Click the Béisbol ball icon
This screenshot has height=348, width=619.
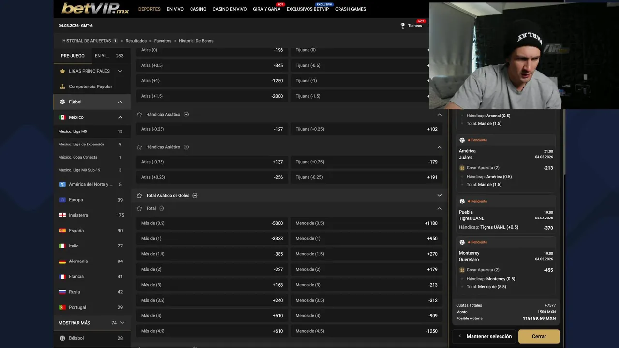tap(62, 338)
